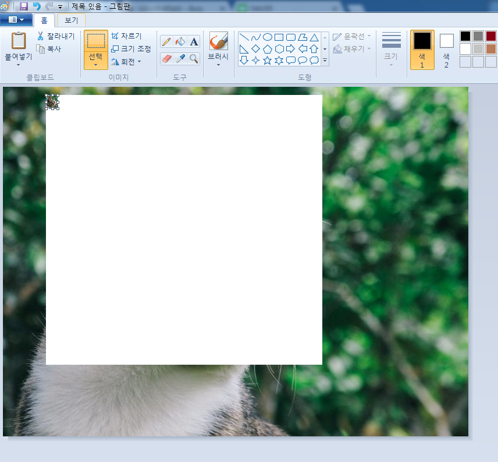Choose the dark red palette swatch
Viewport: 498px width, 462px height.
pos(490,36)
